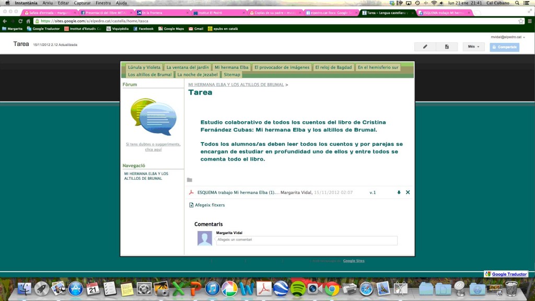Click the PDF icon beside ESQUEMA file
Image resolution: width=535 pixels, height=301 pixels.
[x=191, y=192]
